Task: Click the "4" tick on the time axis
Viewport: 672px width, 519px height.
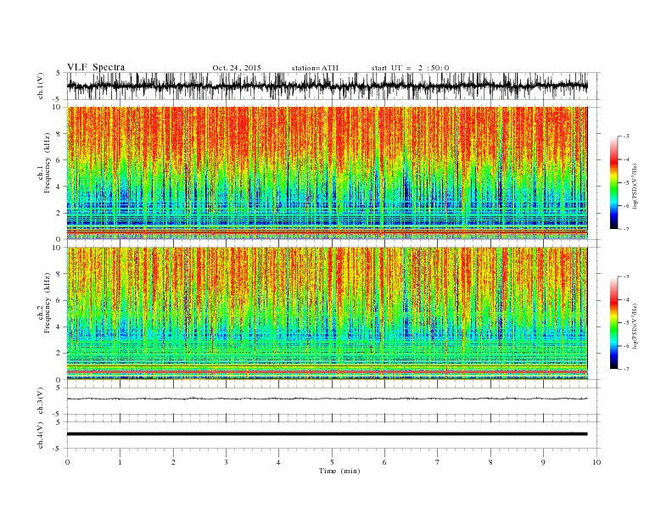Action: 278,462
